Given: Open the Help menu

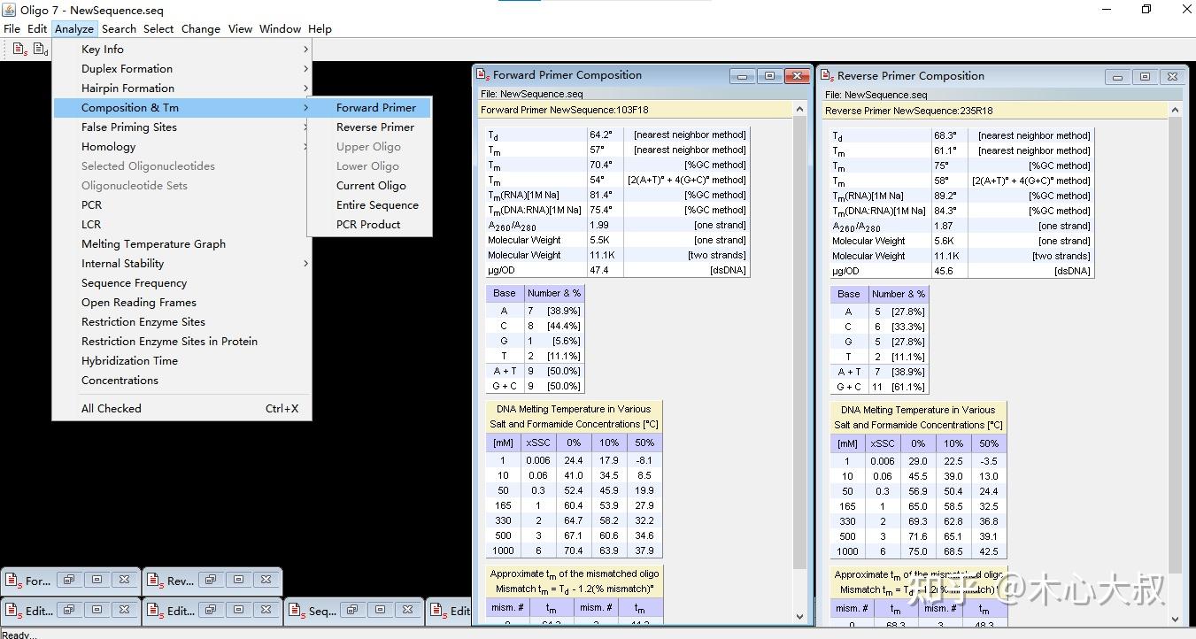Looking at the screenshot, I should pyautogui.click(x=320, y=28).
